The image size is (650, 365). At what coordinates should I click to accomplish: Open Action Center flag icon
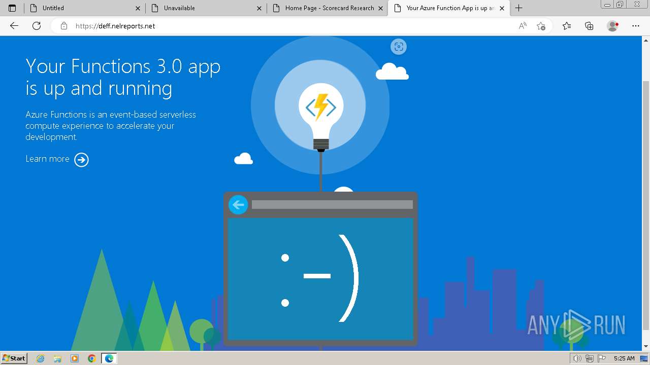601,358
